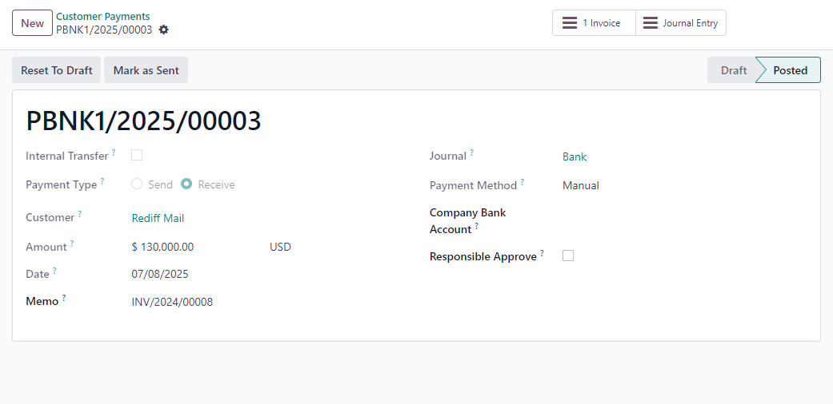Viewport: 833px width, 404px height.
Task: Select the Receive payment type radio
Action: point(186,184)
